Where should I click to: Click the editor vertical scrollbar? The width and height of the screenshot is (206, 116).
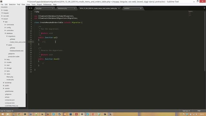[x=205, y=41]
